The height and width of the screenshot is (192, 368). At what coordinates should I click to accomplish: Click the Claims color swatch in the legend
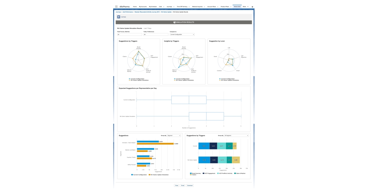190,175
